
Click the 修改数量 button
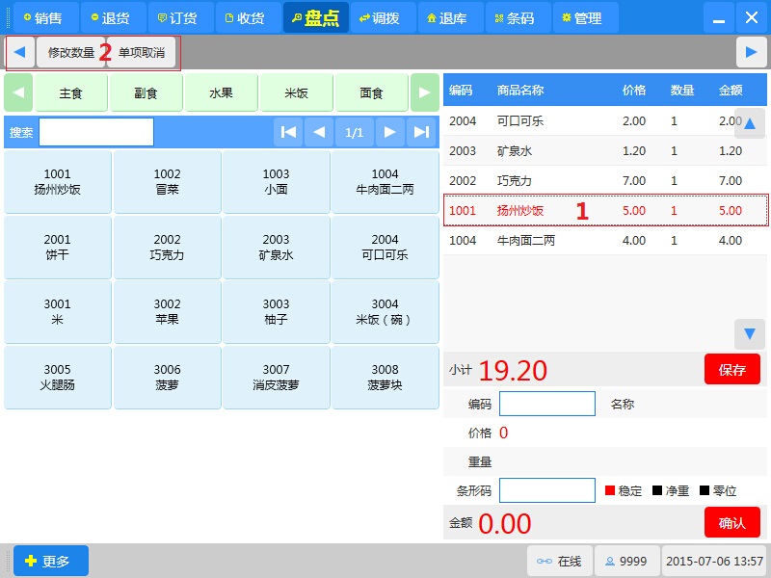point(70,52)
